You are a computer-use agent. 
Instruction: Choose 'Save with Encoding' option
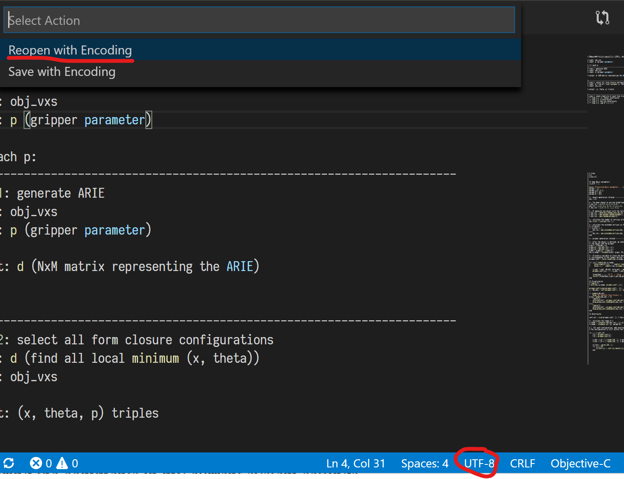coord(62,72)
